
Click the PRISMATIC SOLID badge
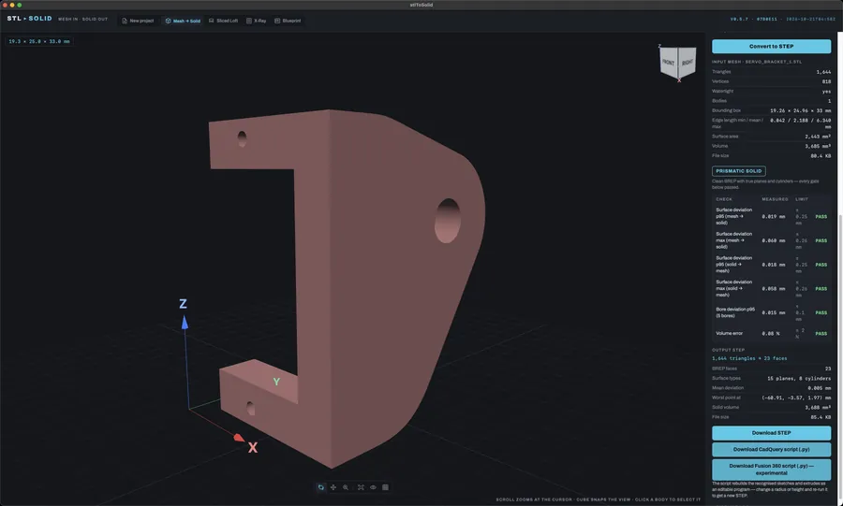739,170
